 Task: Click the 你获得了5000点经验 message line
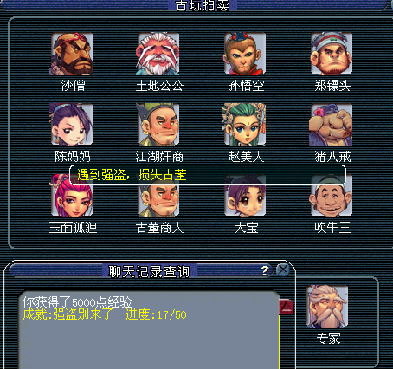tap(77, 302)
